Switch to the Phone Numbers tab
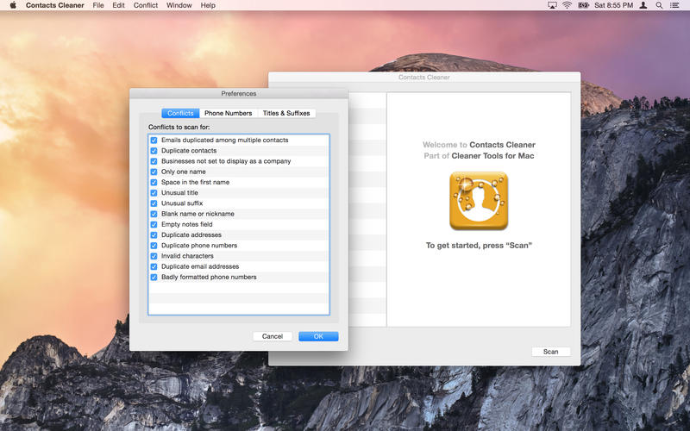Image resolution: width=690 pixels, height=431 pixels. (228, 113)
